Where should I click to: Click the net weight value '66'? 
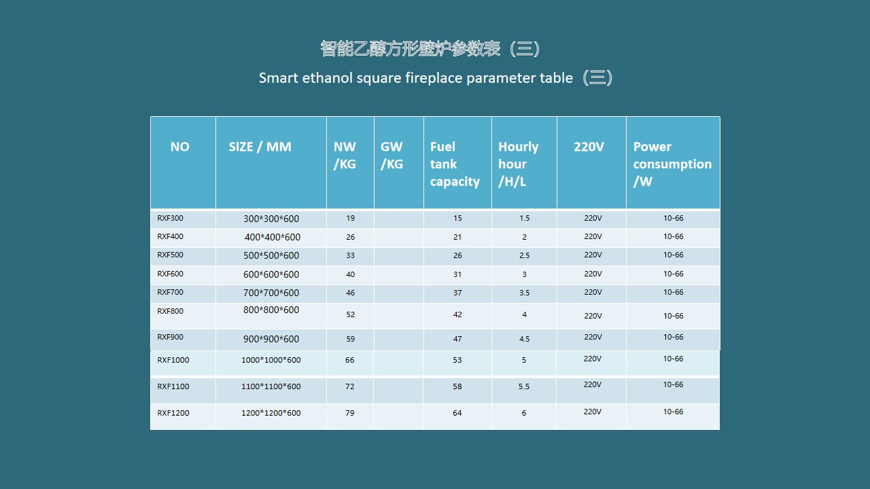[x=350, y=360]
